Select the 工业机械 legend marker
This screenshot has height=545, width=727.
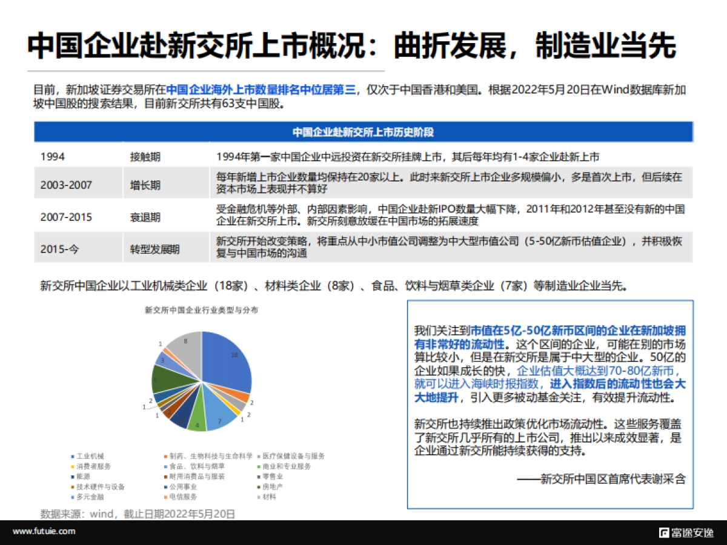point(73,457)
